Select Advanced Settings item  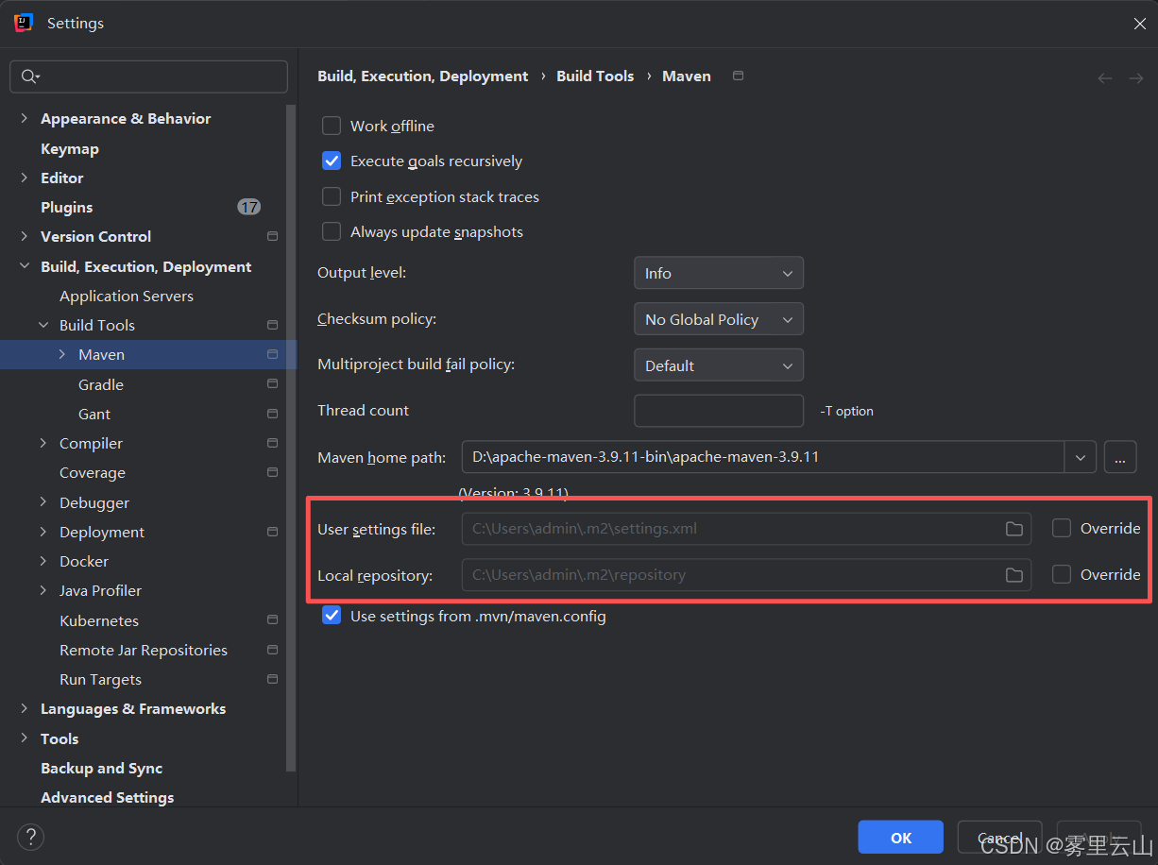pyautogui.click(x=108, y=797)
